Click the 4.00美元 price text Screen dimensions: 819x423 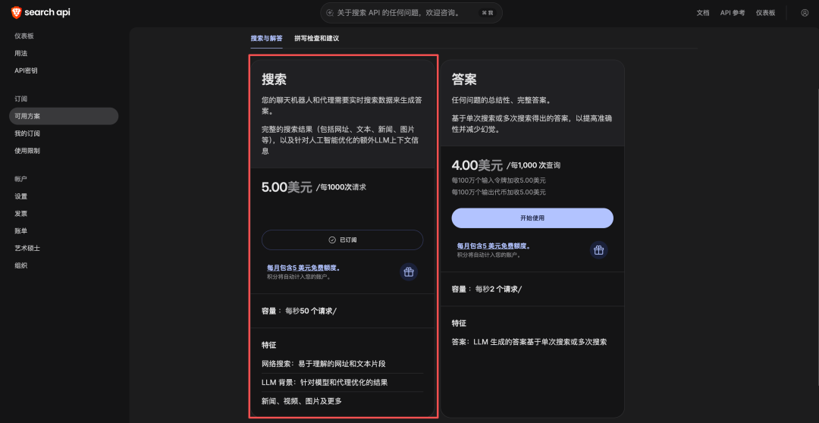coord(477,165)
